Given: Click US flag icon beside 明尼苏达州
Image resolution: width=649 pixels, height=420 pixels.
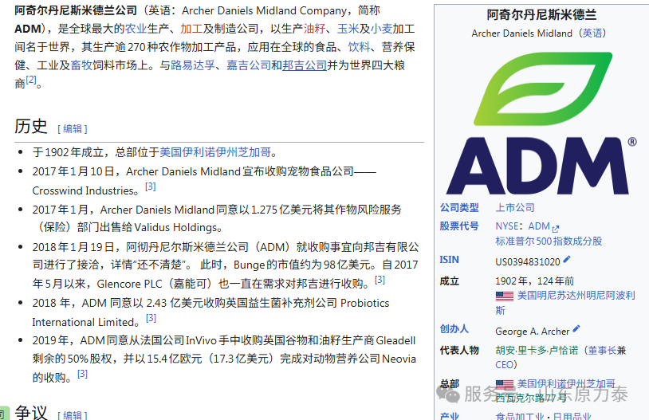Looking at the screenshot, I should click(504, 296).
